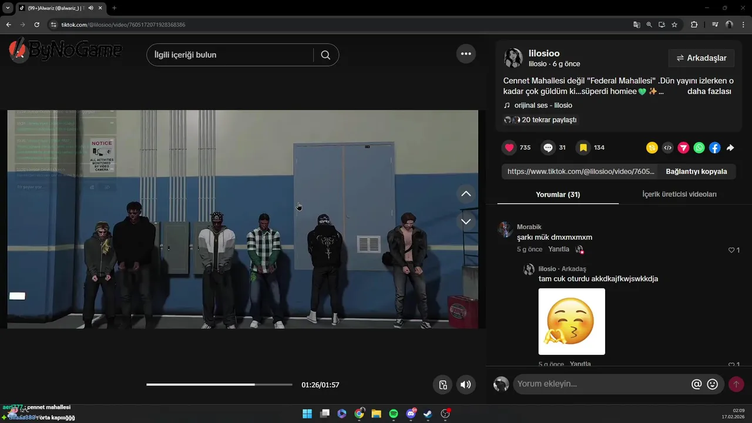The image size is (752, 423).
Task: Click the Arkadaşlar button
Action: pyautogui.click(x=701, y=58)
